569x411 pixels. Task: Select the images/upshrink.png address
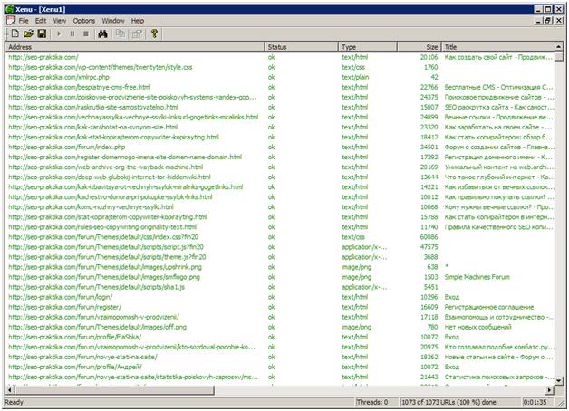tap(105, 267)
